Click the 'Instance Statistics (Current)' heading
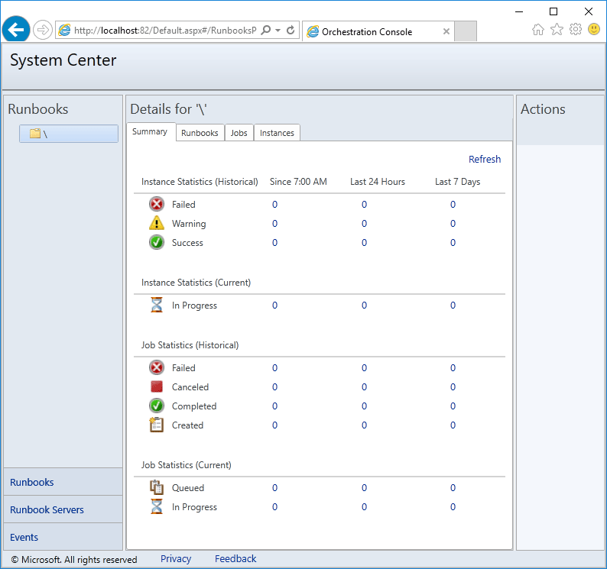 [196, 282]
